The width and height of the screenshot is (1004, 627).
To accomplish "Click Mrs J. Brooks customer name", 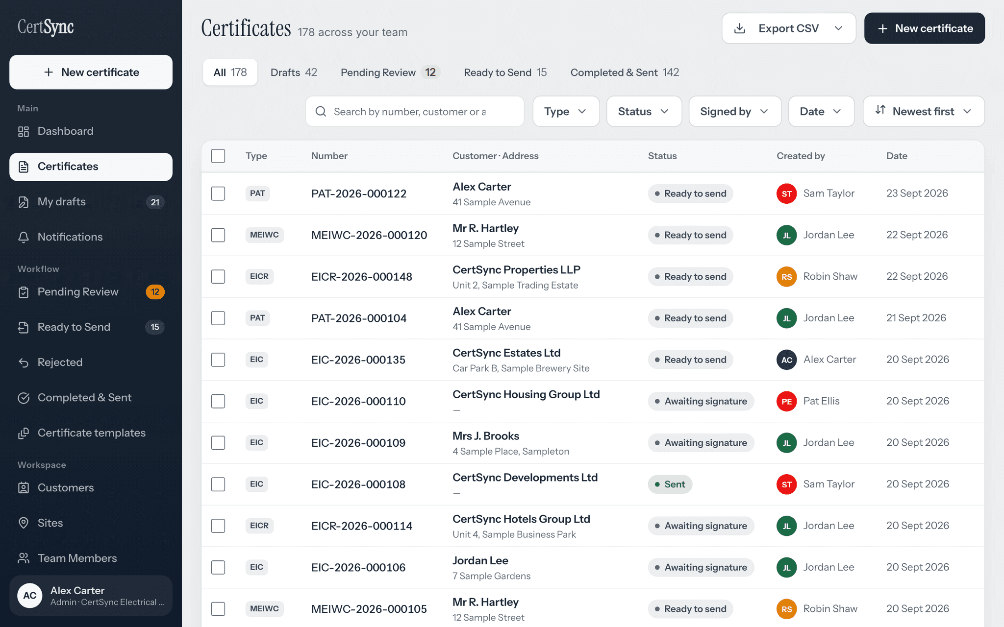I will [x=485, y=436].
